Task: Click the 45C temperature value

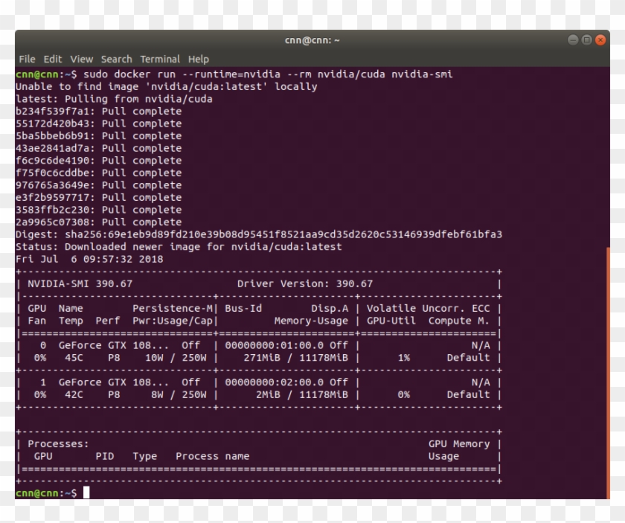Action: click(74, 358)
